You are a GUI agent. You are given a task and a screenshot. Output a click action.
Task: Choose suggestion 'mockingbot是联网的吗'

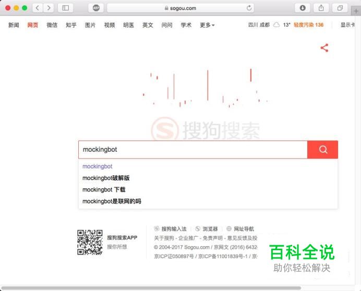tap(112, 201)
